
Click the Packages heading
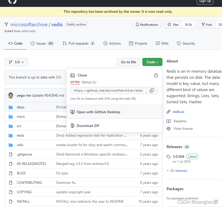point(175,189)
